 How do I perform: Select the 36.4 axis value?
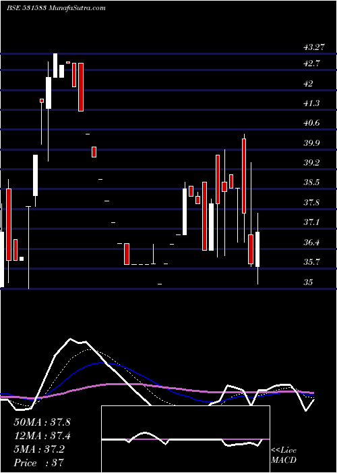click(312, 242)
